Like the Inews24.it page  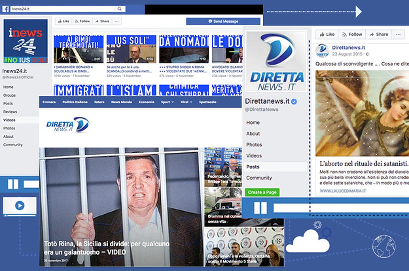(x=63, y=21)
